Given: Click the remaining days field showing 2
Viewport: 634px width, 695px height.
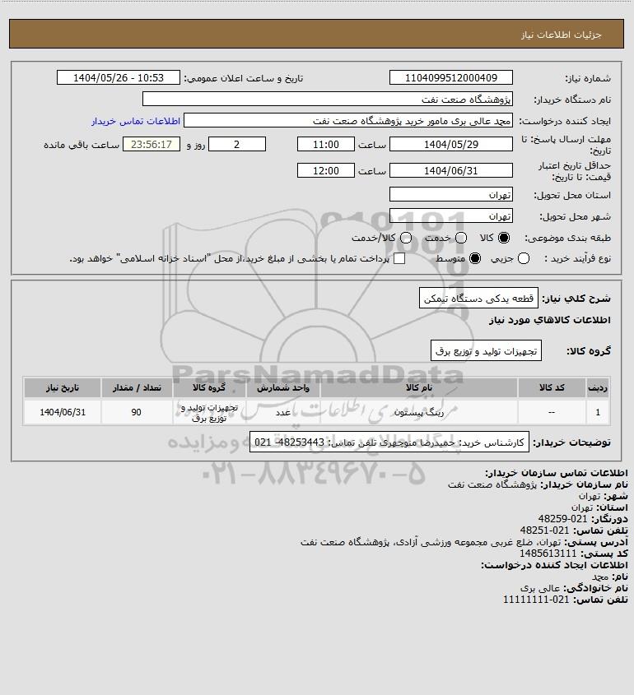Looking at the screenshot, I should pos(237,144).
